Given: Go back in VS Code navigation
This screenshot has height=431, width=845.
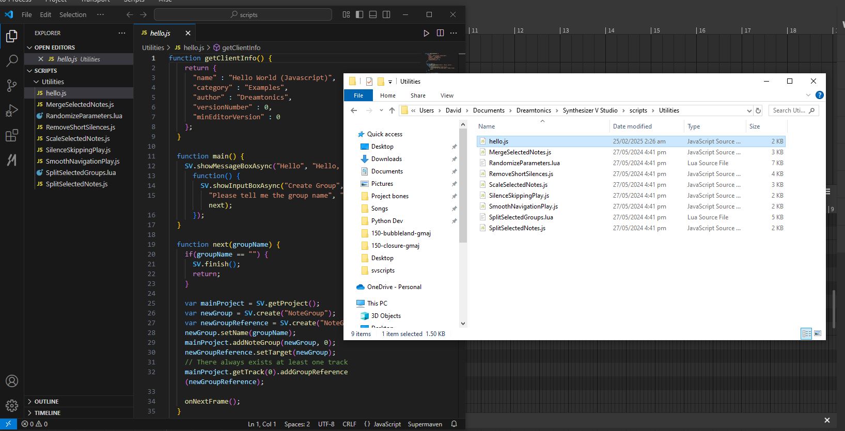Looking at the screenshot, I should (x=130, y=14).
